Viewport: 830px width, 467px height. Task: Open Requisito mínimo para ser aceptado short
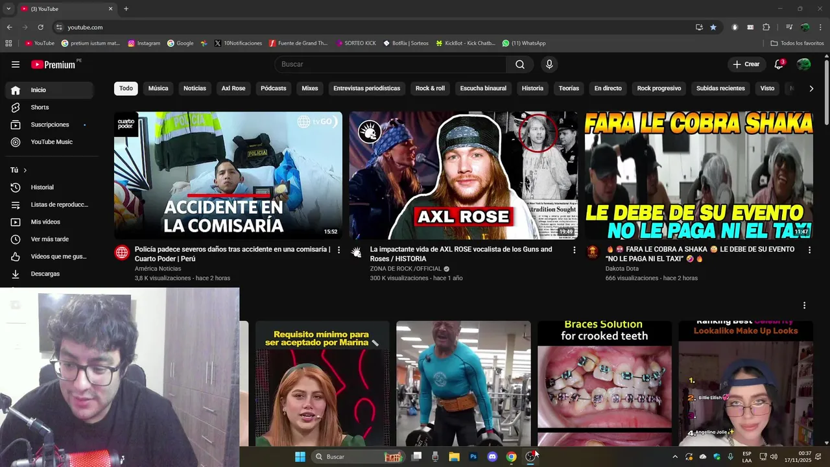click(x=322, y=383)
